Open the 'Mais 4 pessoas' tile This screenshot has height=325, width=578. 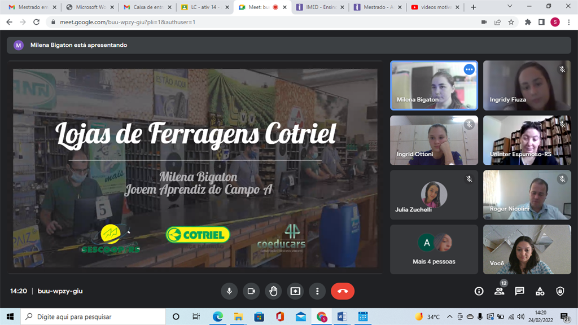(434, 249)
